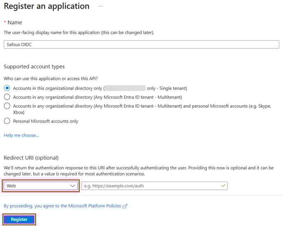Select Multitenant and personal Microsoft accounts option
The image size is (283, 228).
(x=7, y=106)
